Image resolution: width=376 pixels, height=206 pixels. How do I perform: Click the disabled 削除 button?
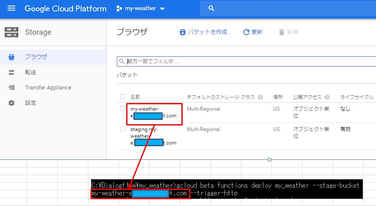coord(288,32)
